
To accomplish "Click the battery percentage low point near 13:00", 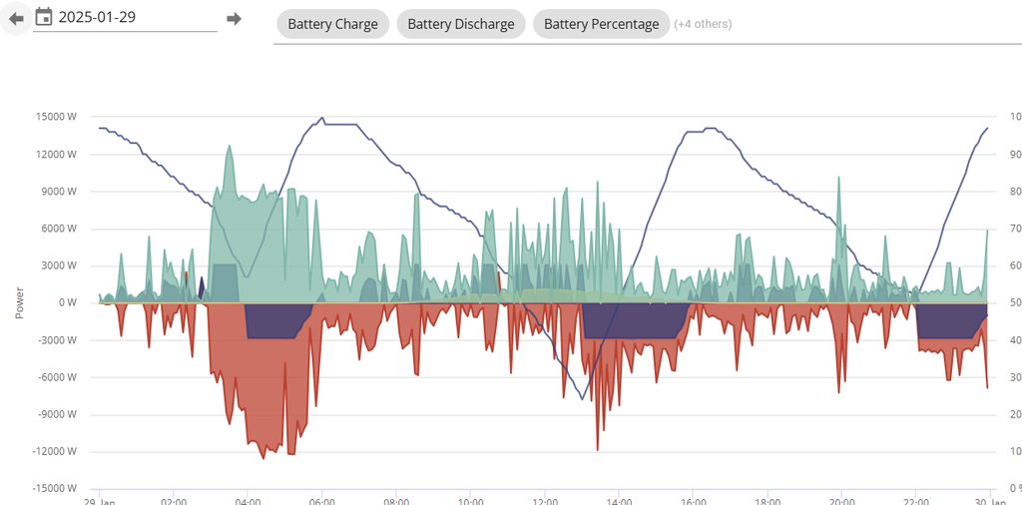I will [x=583, y=399].
